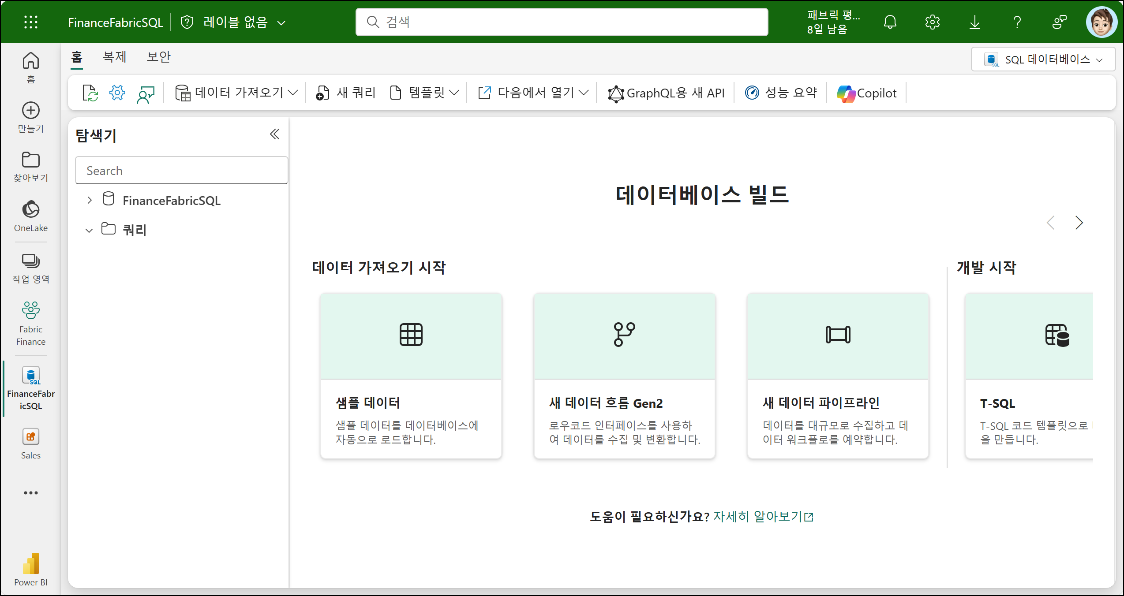Screen dimensions: 1124x596
Task: Click the feedback people icon in header
Action: point(1059,22)
